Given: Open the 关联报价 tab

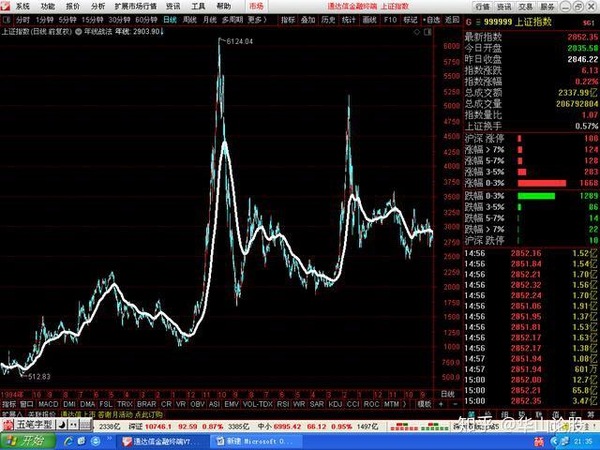Looking at the screenshot, I should [41, 414].
